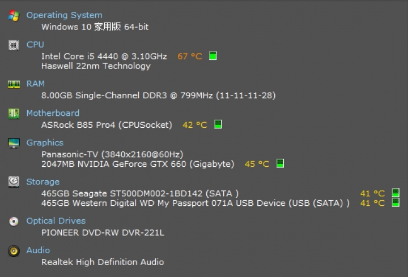The height and width of the screenshot is (277, 408).
Task: Click the CPU chip icon
Action: (14, 45)
